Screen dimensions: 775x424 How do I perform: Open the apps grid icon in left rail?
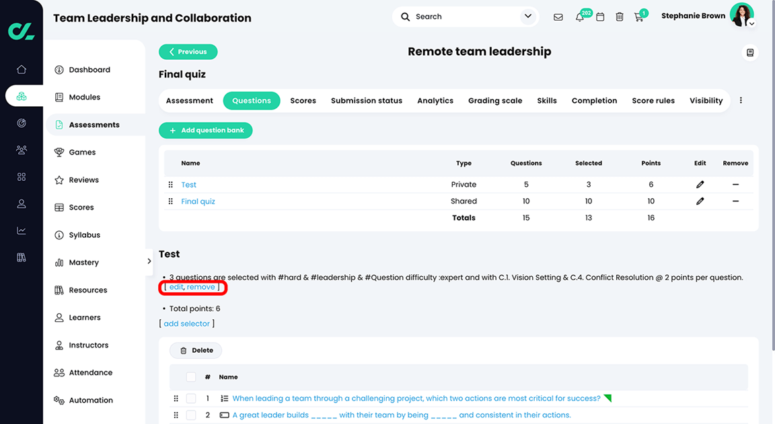coord(22,177)
